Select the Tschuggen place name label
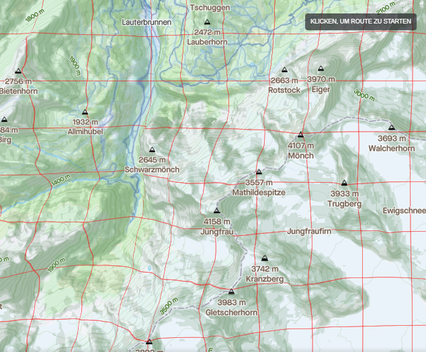The image size is (426, 352). [210, 7]
